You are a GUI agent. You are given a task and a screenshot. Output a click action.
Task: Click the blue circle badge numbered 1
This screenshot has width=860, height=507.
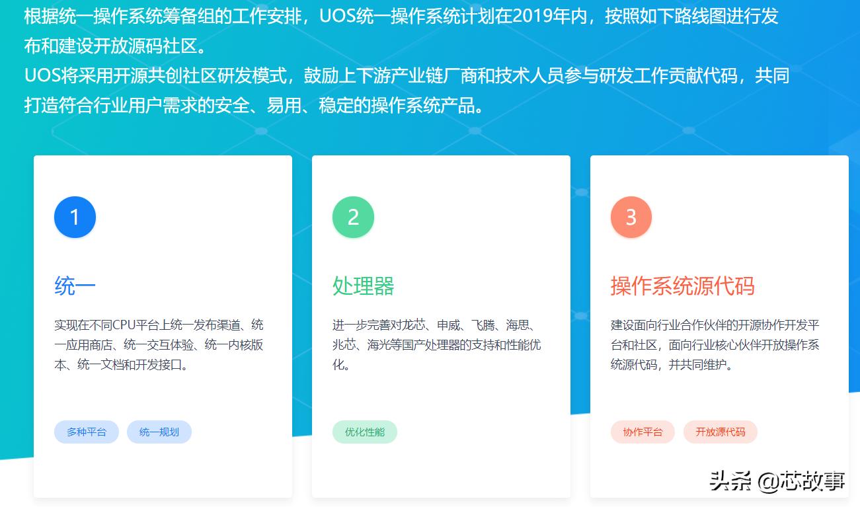75,216
